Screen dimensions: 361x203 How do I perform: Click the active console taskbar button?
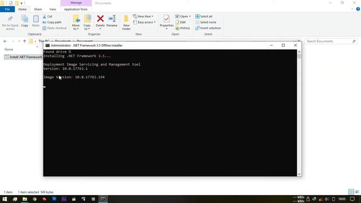[103, 199]
